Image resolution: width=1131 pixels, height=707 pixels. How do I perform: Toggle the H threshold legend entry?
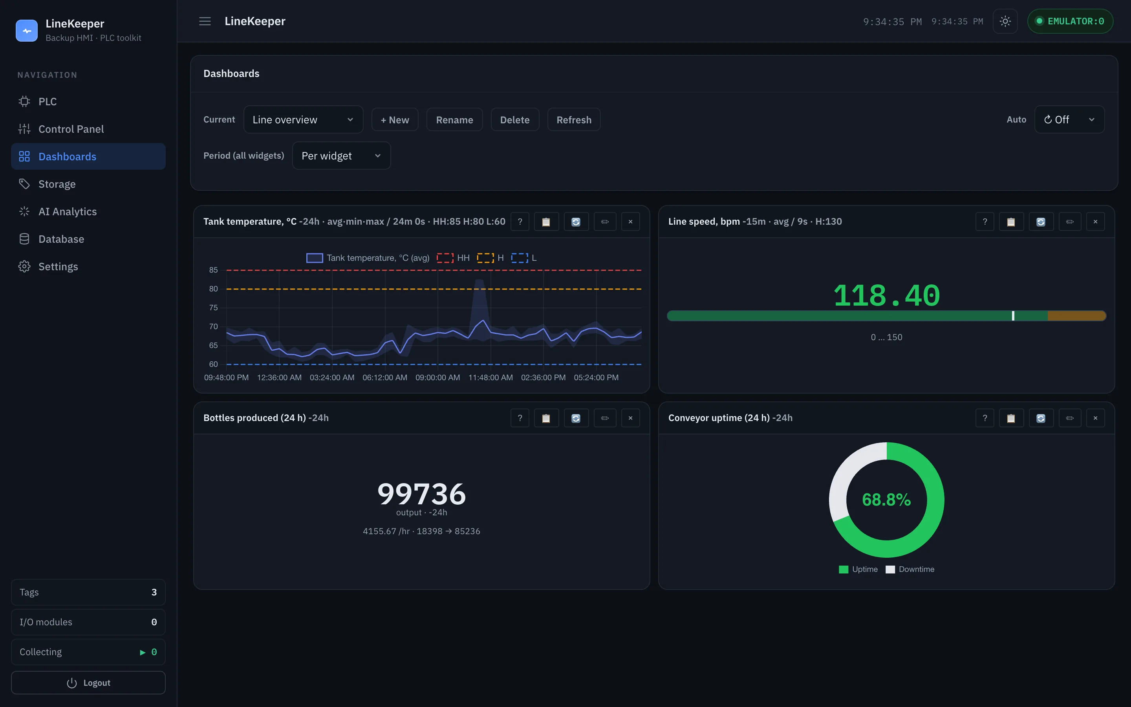point(490,258)
